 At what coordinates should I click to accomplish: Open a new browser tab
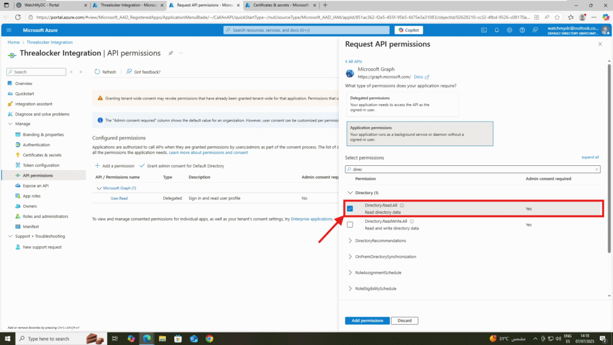point(325,5)
